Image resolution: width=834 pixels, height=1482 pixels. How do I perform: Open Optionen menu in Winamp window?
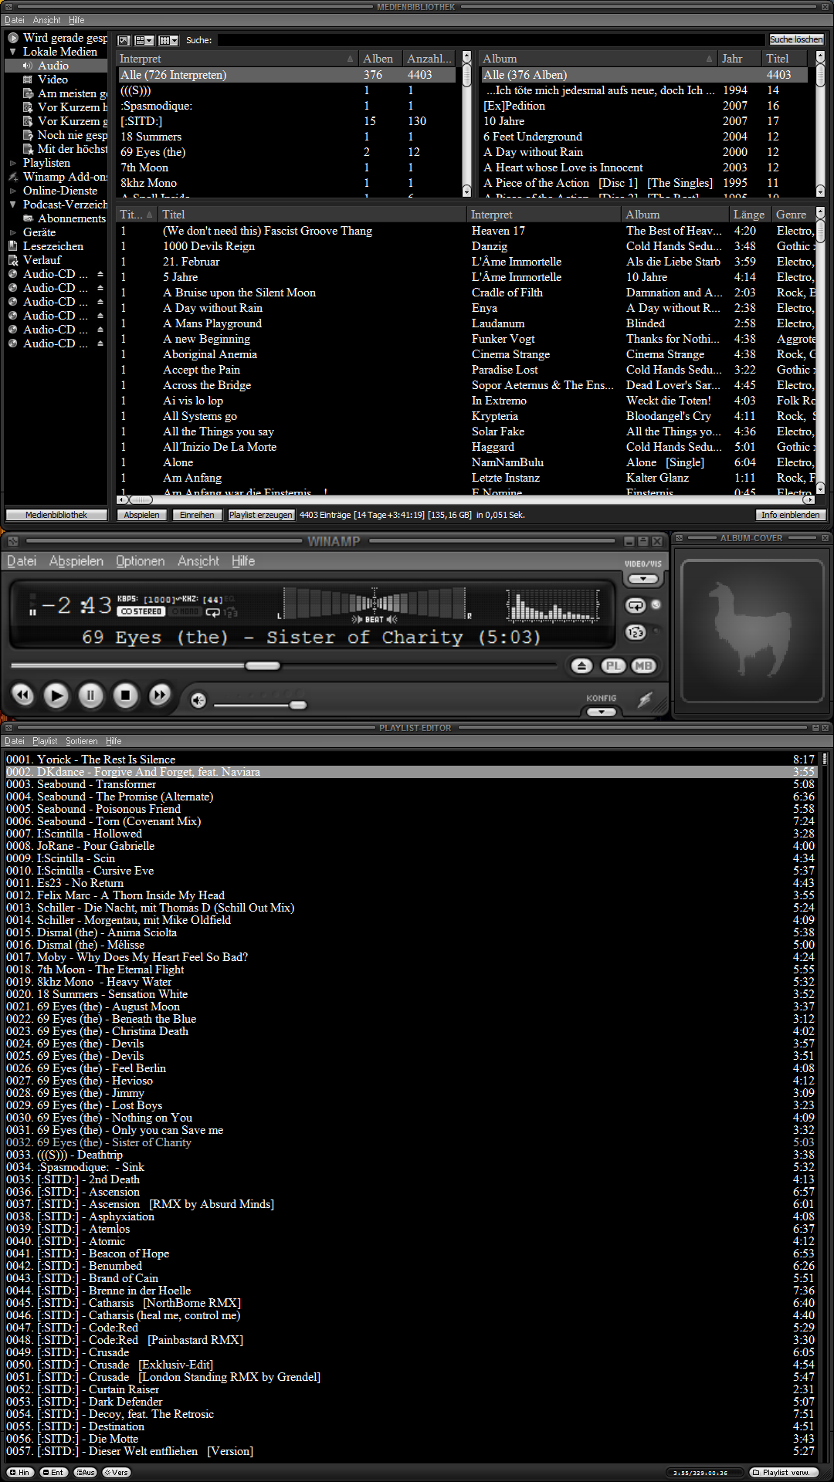(140, 561)
